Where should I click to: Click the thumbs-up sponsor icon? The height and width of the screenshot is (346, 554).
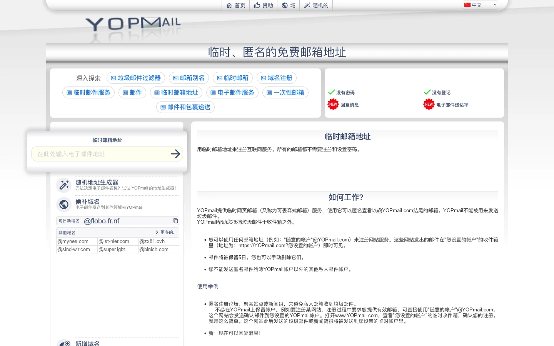click(257, 5)
